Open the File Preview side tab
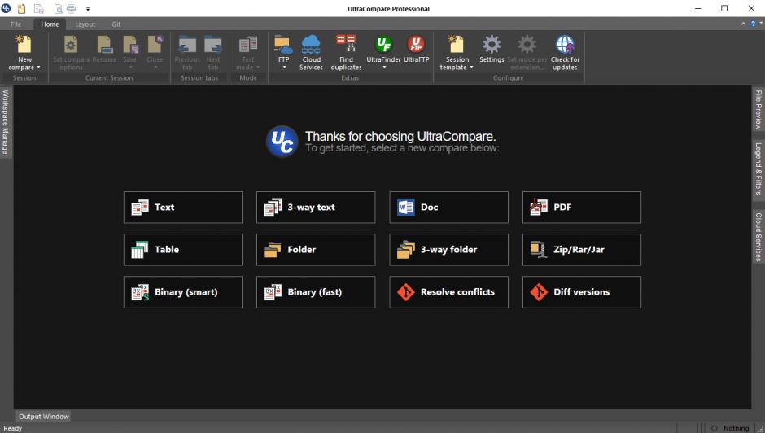 758,109
